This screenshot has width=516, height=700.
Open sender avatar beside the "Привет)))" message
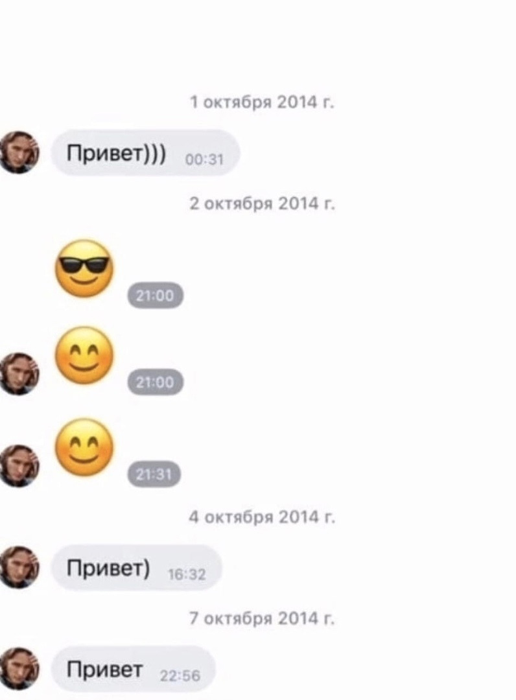coord(18,153)
